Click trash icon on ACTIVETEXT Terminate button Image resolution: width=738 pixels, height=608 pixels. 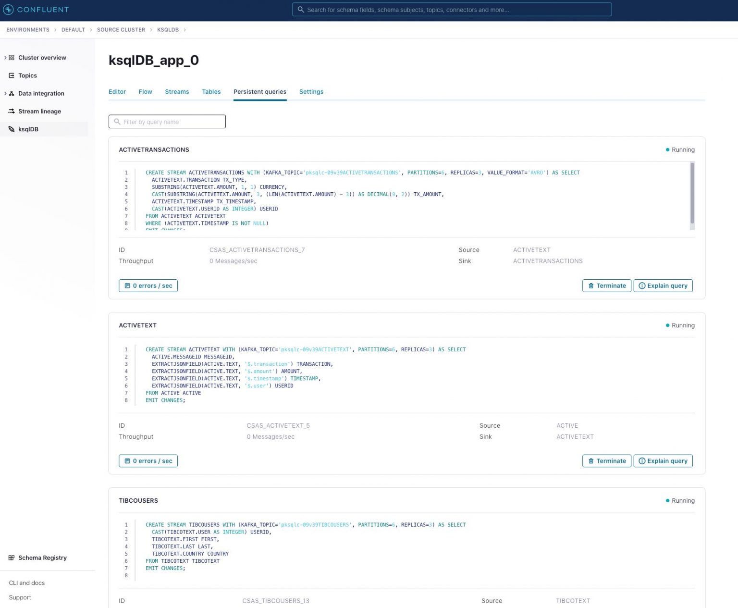click(x=591, y=460)
